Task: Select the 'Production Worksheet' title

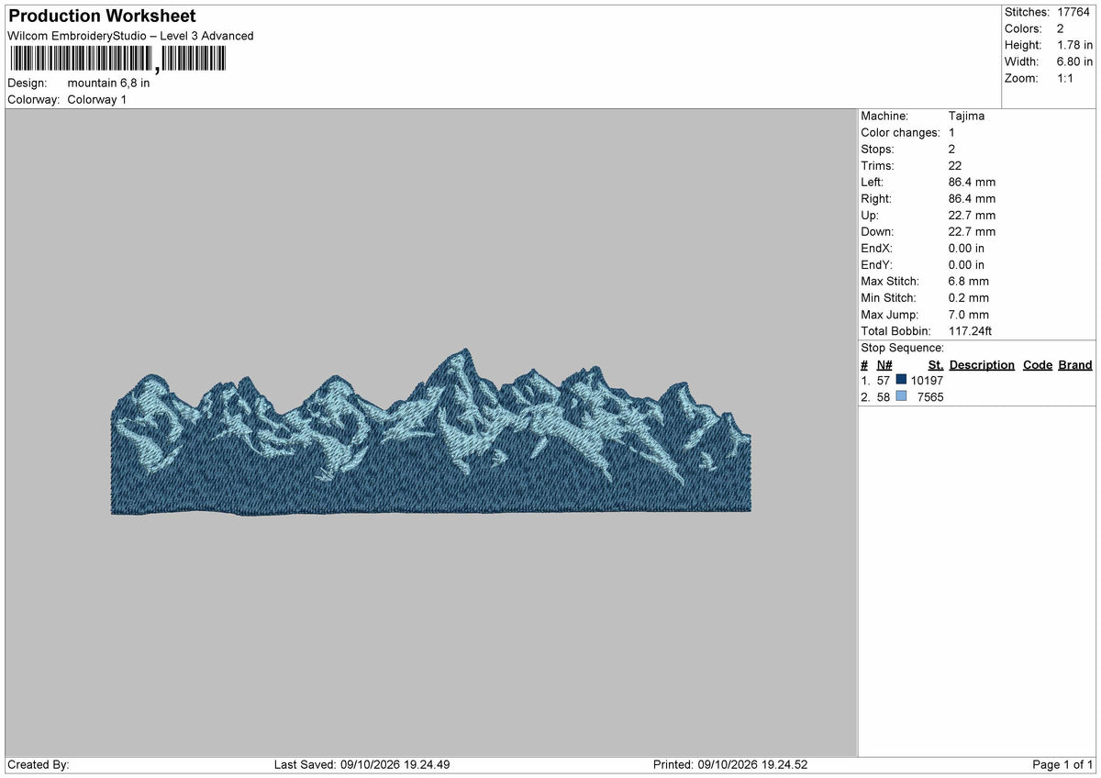Action: pyautogui.click(x=102, y=17)
